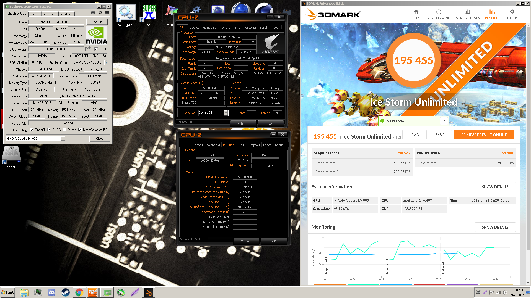Open Graphics tab in lower CPU-Z window
This screenshot has width=531, height=298.
(x=254, y=145)
